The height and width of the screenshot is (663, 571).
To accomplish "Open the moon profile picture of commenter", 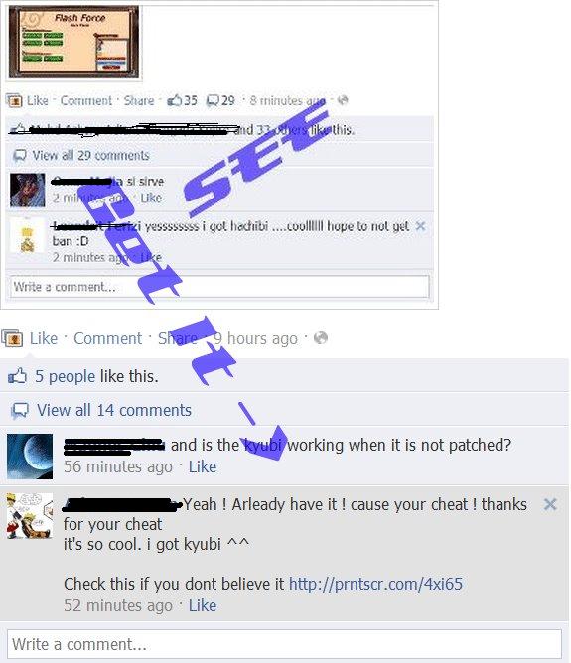I will pyautogui.click(x=30, y=457).
